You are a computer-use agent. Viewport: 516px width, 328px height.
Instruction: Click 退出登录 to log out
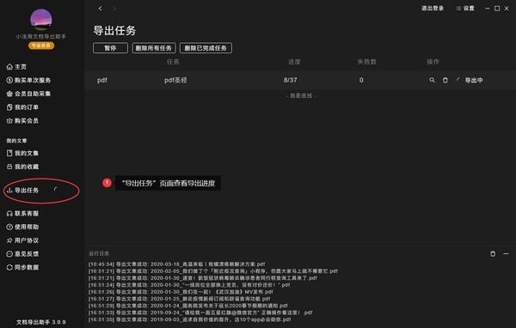coord(433,9)
